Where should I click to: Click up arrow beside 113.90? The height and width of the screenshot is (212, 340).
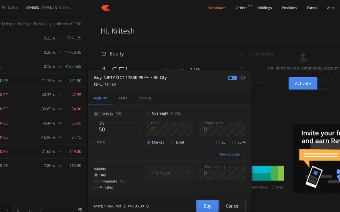coord(60,166)
